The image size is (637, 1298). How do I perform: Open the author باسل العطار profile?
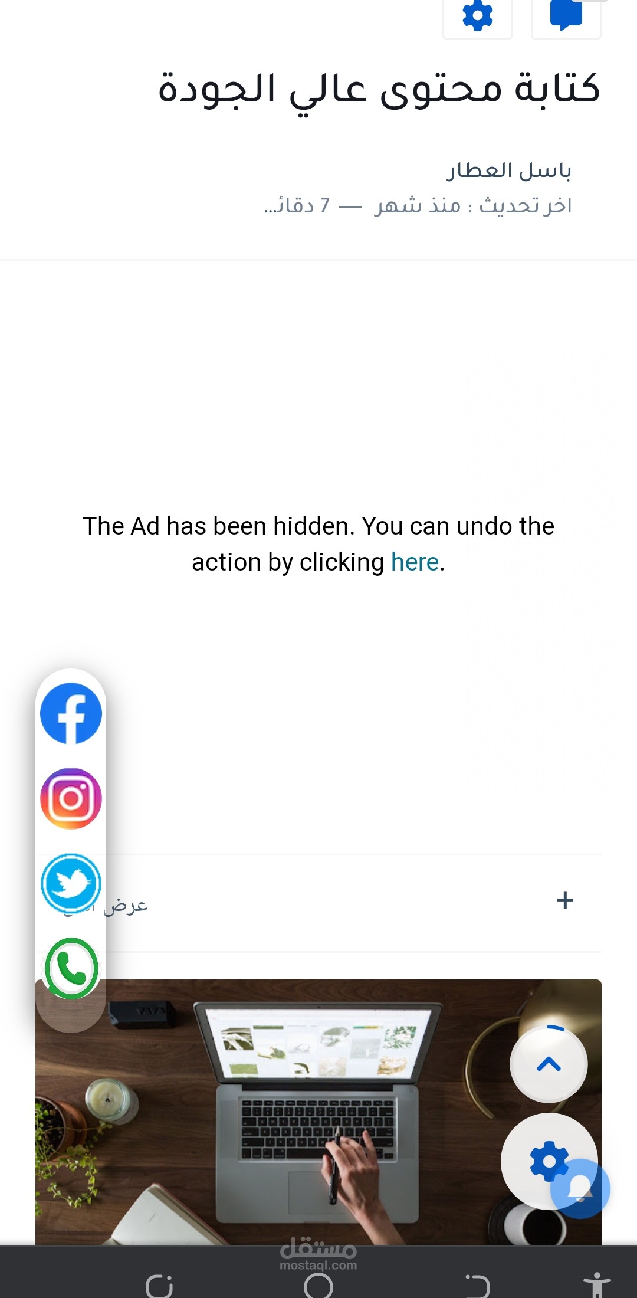(x=509, y=171)
